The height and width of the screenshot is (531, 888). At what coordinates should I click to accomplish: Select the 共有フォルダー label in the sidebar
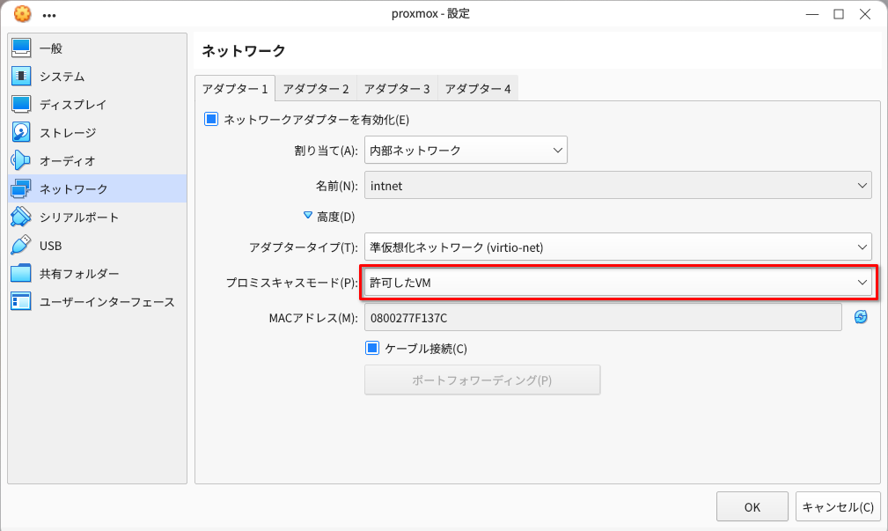coord(79,274)
